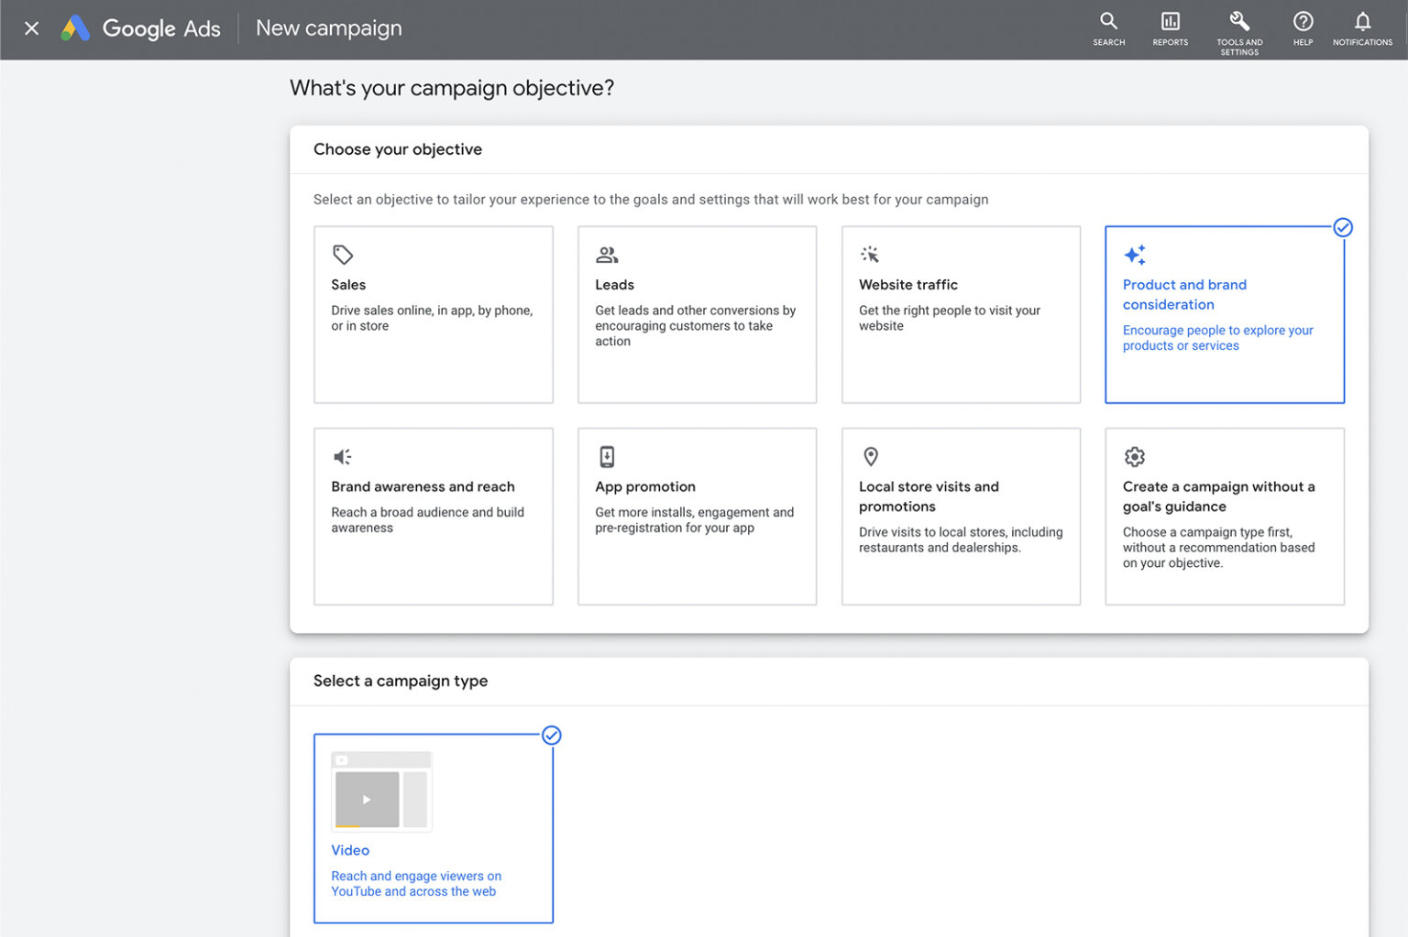This screenshot has width=1408, height=937.
Task: Click the Sales price tag icon
Action: pos(343,255)
